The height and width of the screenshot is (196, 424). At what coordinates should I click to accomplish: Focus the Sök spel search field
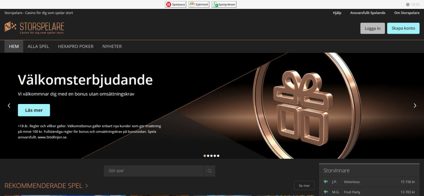tap(154, 171)
